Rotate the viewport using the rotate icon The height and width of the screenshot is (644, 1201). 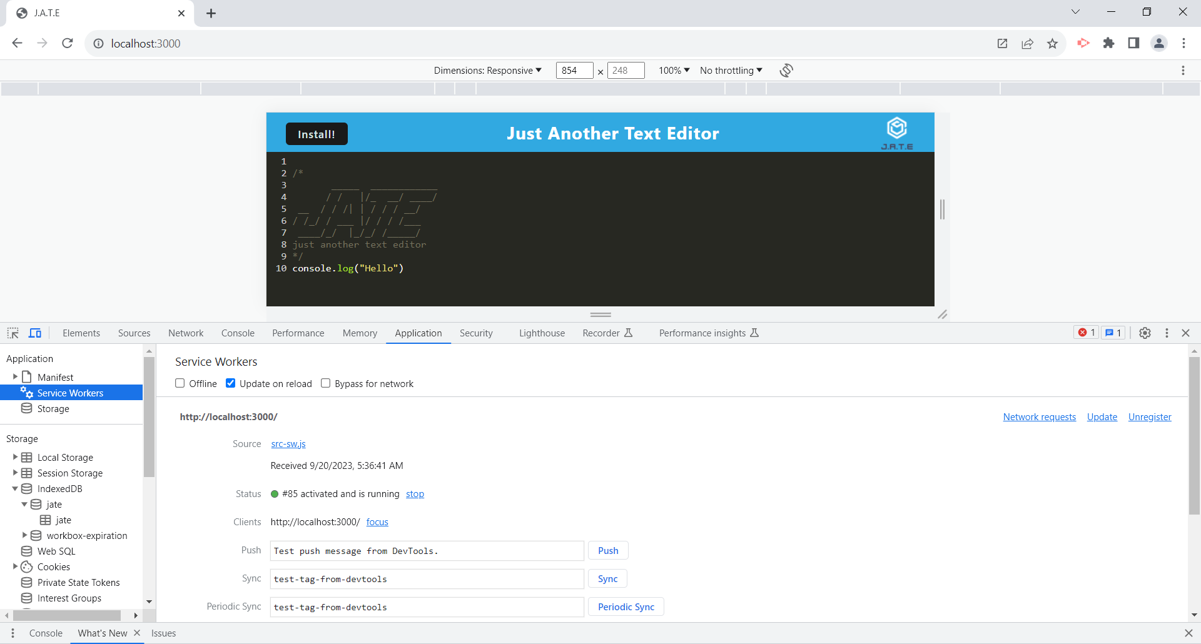click(x=786, y=70)
